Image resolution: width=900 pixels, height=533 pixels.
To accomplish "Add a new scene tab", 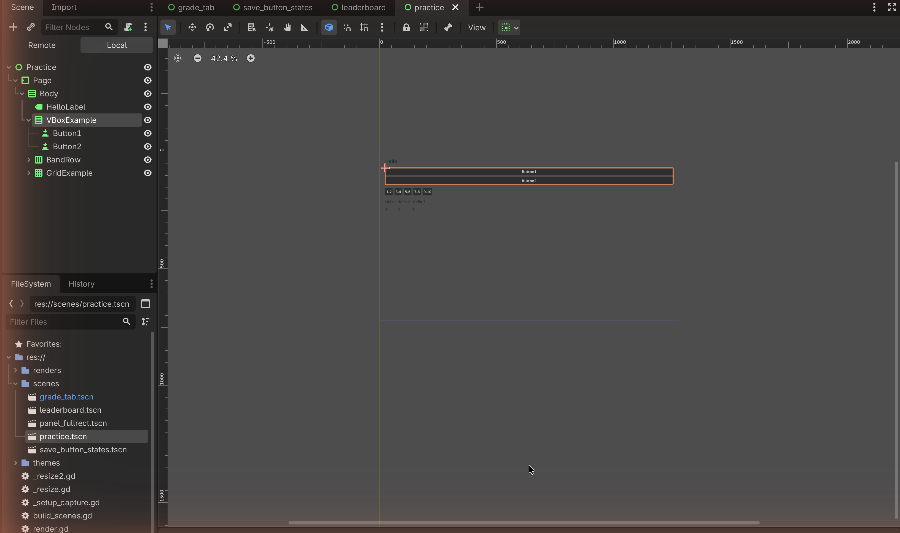I will 479,7.
